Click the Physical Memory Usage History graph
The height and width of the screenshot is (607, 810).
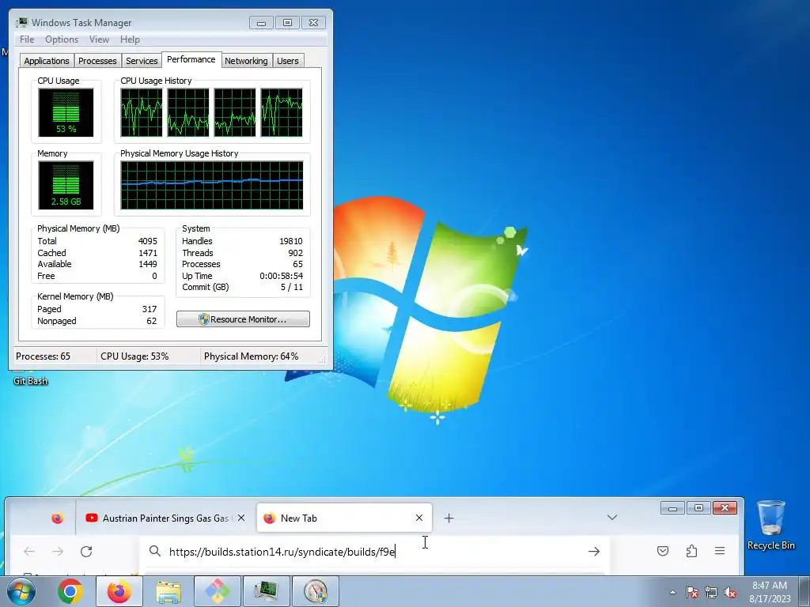(x=212, y=185)
